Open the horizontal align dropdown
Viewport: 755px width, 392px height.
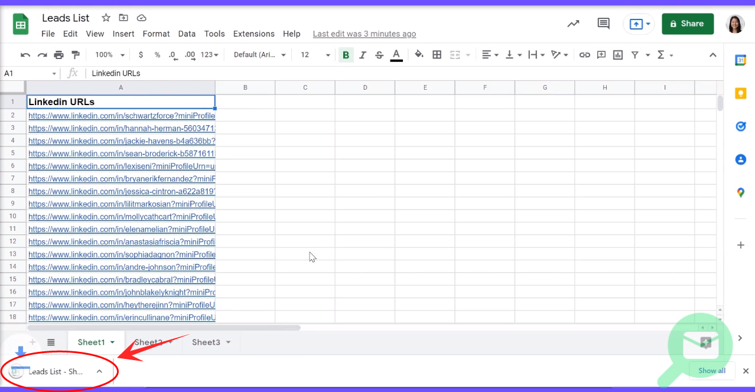(x=490, y=55)
